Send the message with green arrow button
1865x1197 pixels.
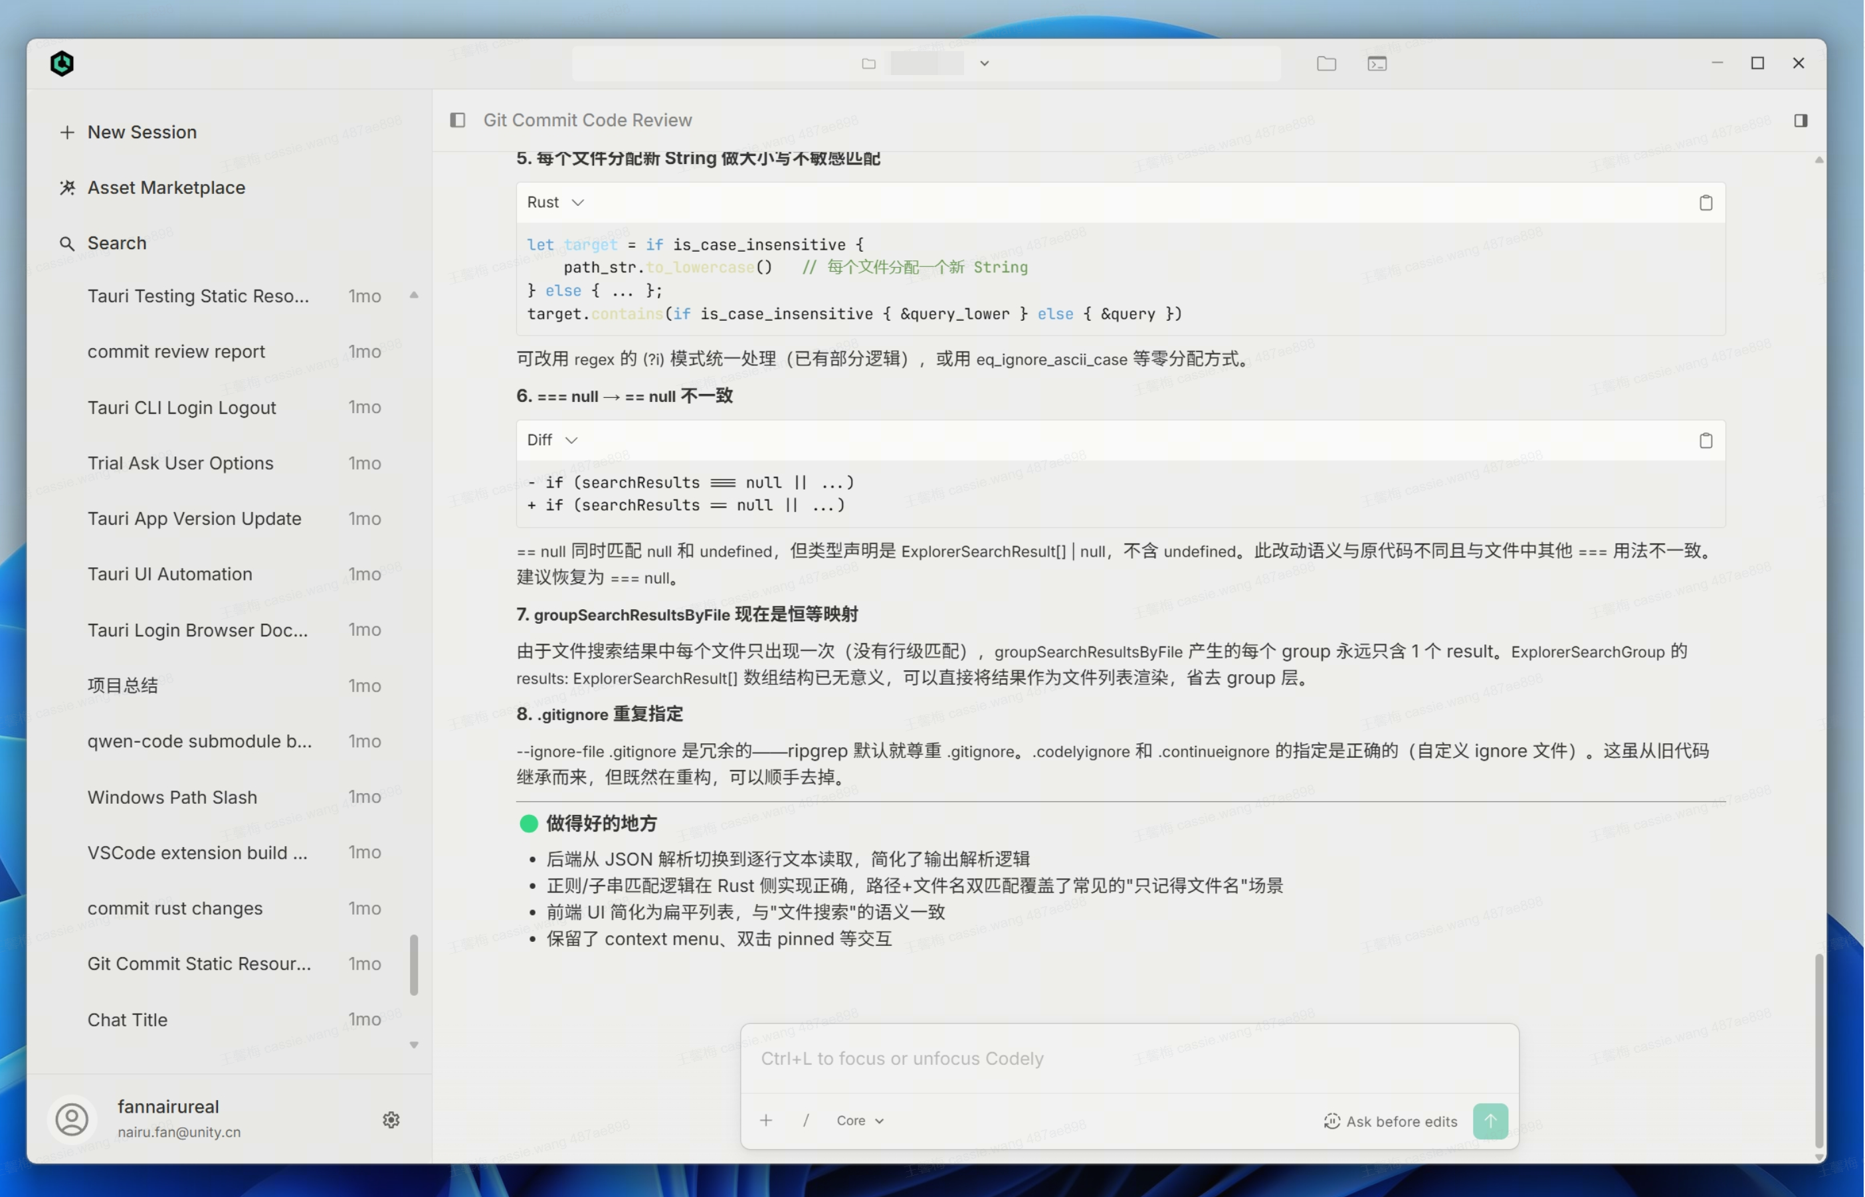1490,1121
